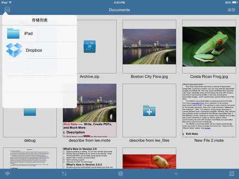Tap the storage list icon in the top bar
The height and width of the screenshot is (179, 239).
point(7,9)
